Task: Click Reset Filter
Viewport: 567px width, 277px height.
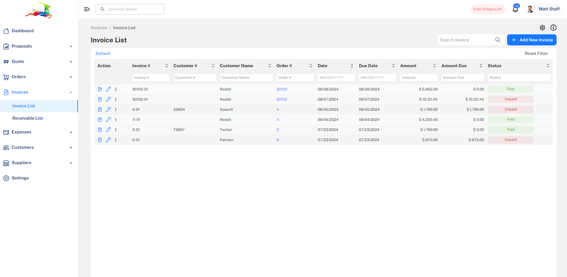Action: click(x=536, y=53)
